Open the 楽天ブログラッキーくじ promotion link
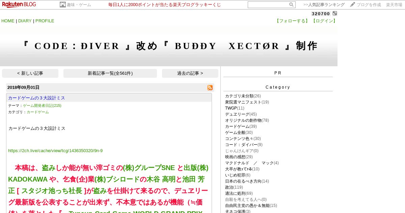Image resolution: width=405 pixels, height=213 pixels. click(165, 5)
